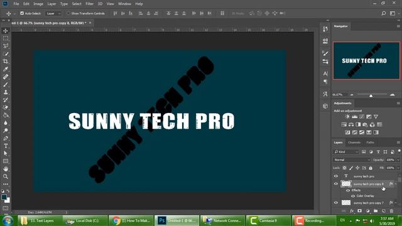
Task: Open the Layers panel flyout menu
Action: 398,143
